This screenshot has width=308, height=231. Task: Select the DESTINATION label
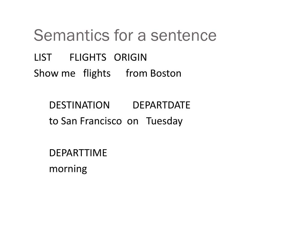pyautogui.click(x=79, y=105)
